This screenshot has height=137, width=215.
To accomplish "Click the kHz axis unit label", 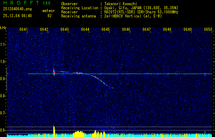I will (x=3, y=28).
